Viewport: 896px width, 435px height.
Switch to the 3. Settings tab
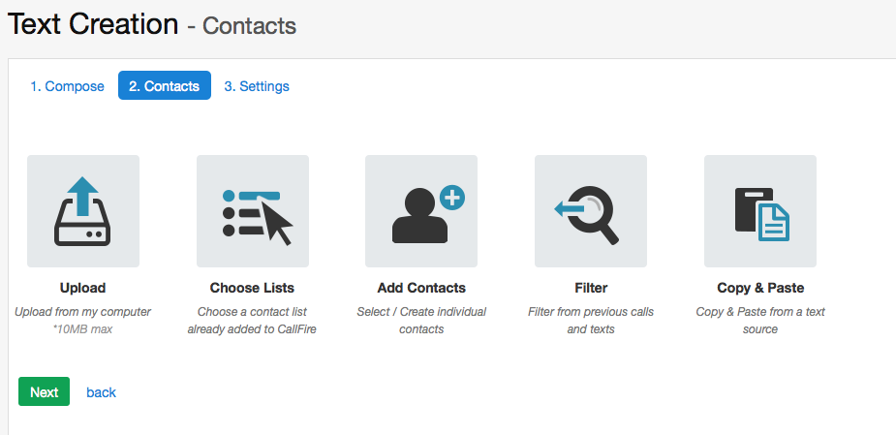pos(257,86)
